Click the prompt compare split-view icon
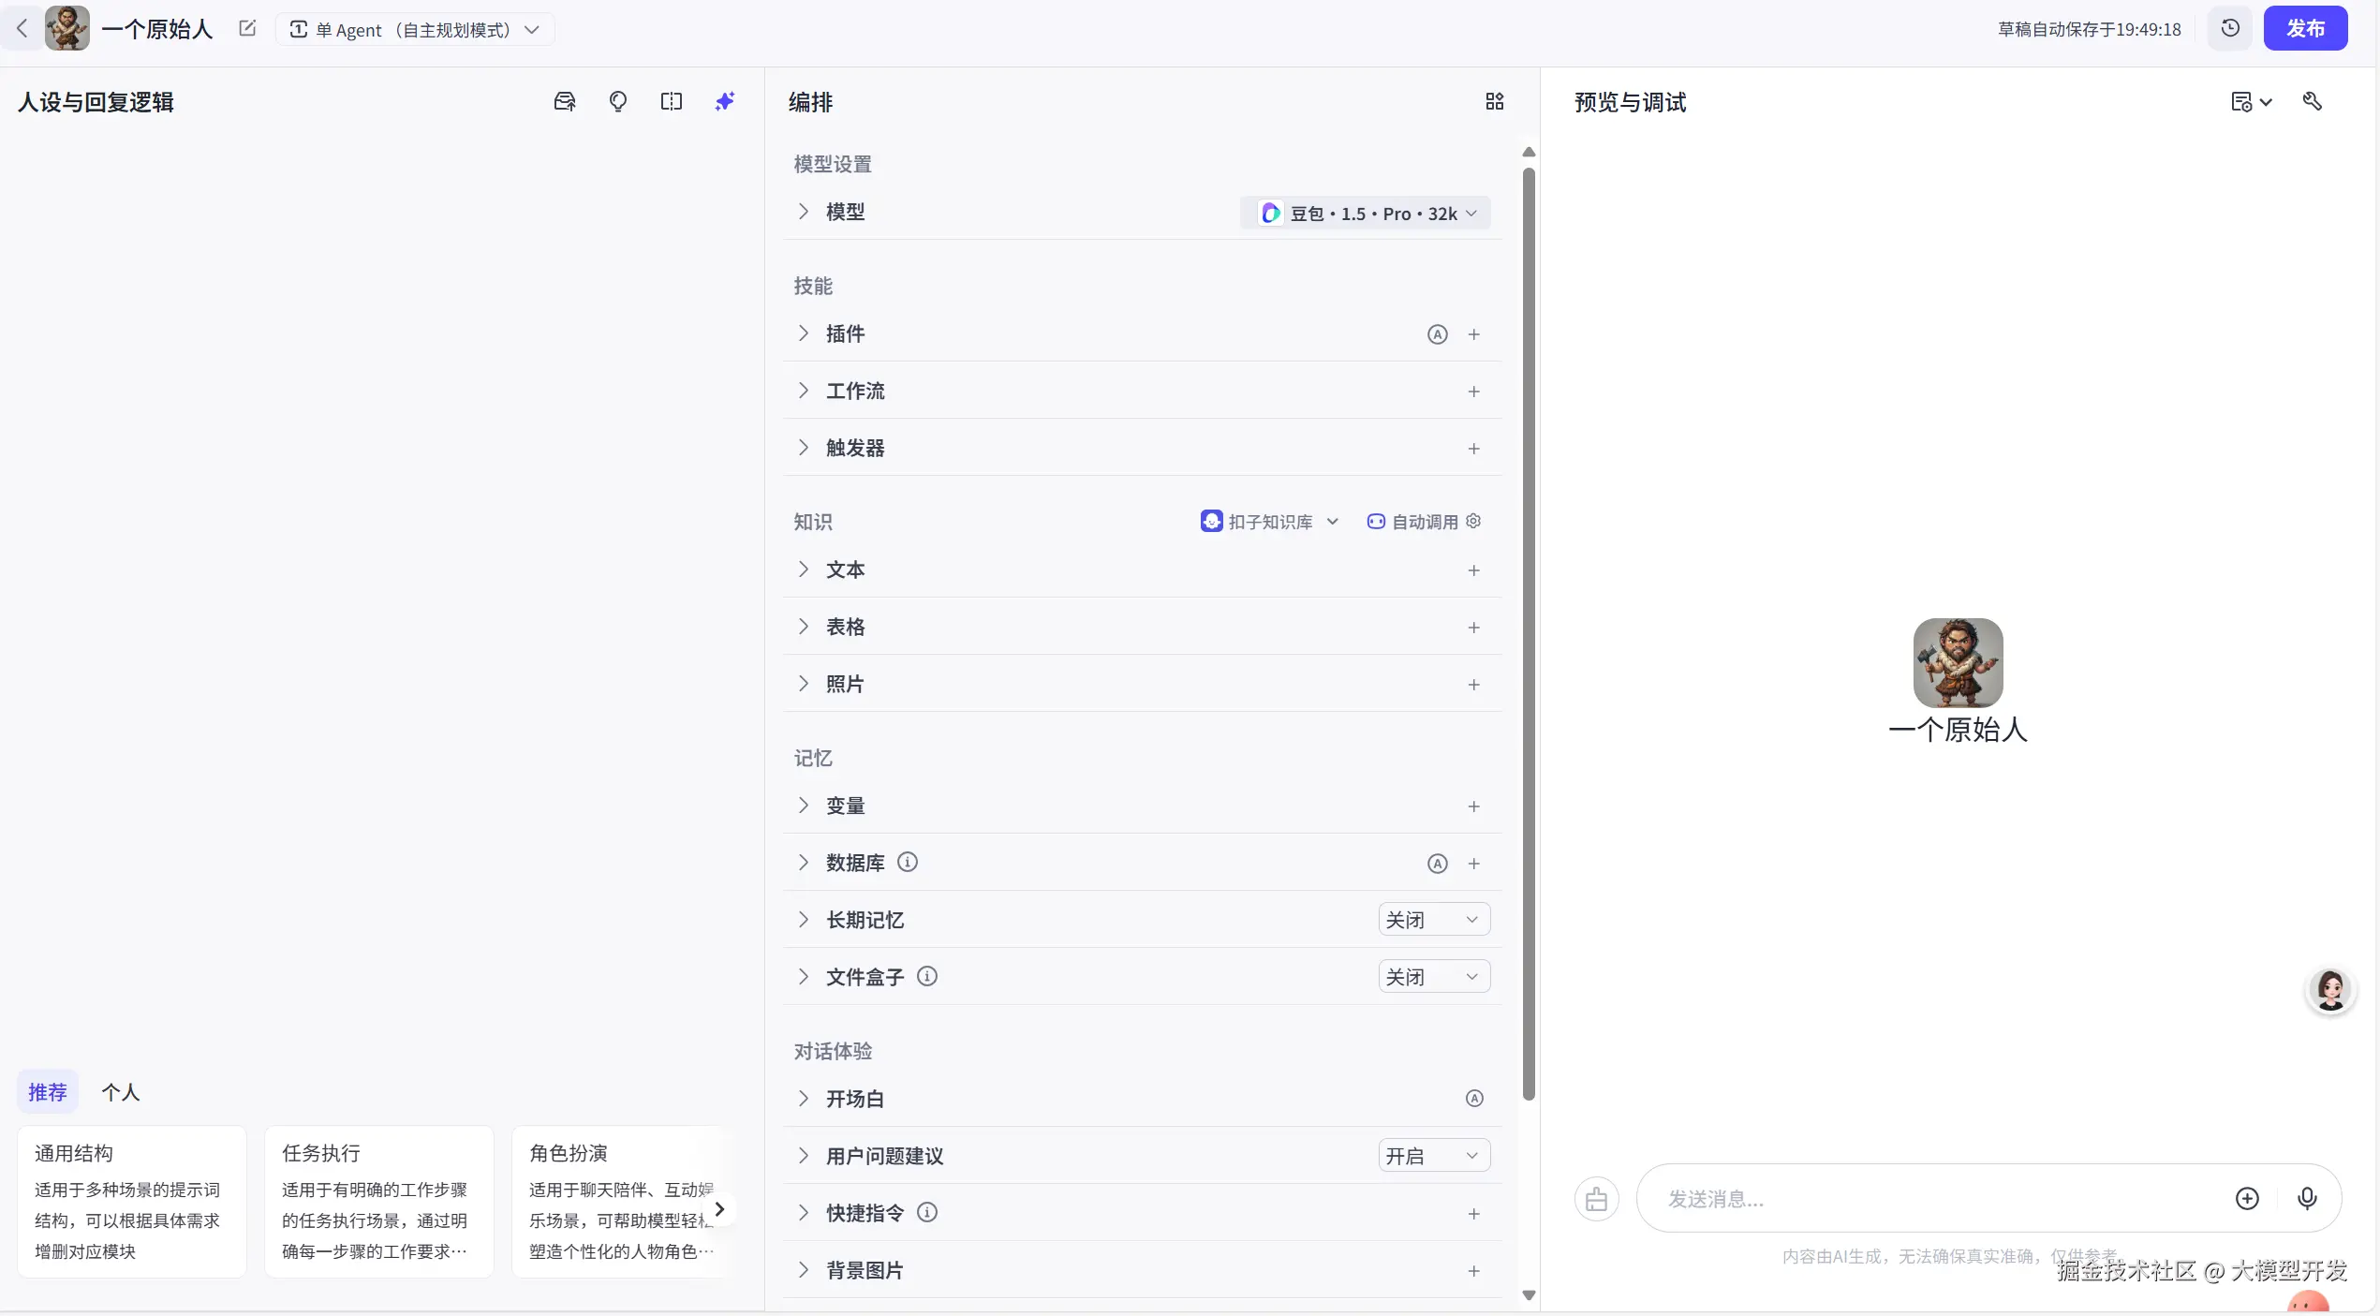This screenshot has width=2380, height=1316. 671,101
